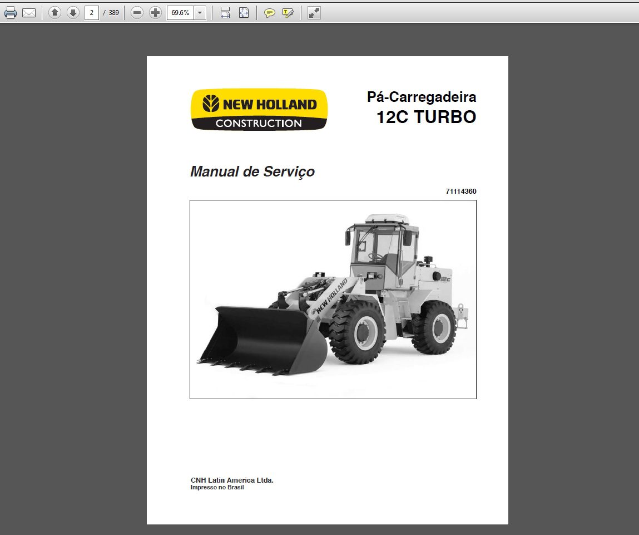Image resolution: width=639 pixels, height=535 pixels.
Task: Open the zoom level dropdown arrow
Action: pos(200,13)
